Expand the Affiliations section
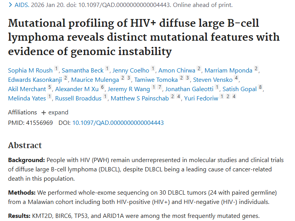The height and width of the screenshot is (221, 295). (54, 112)
